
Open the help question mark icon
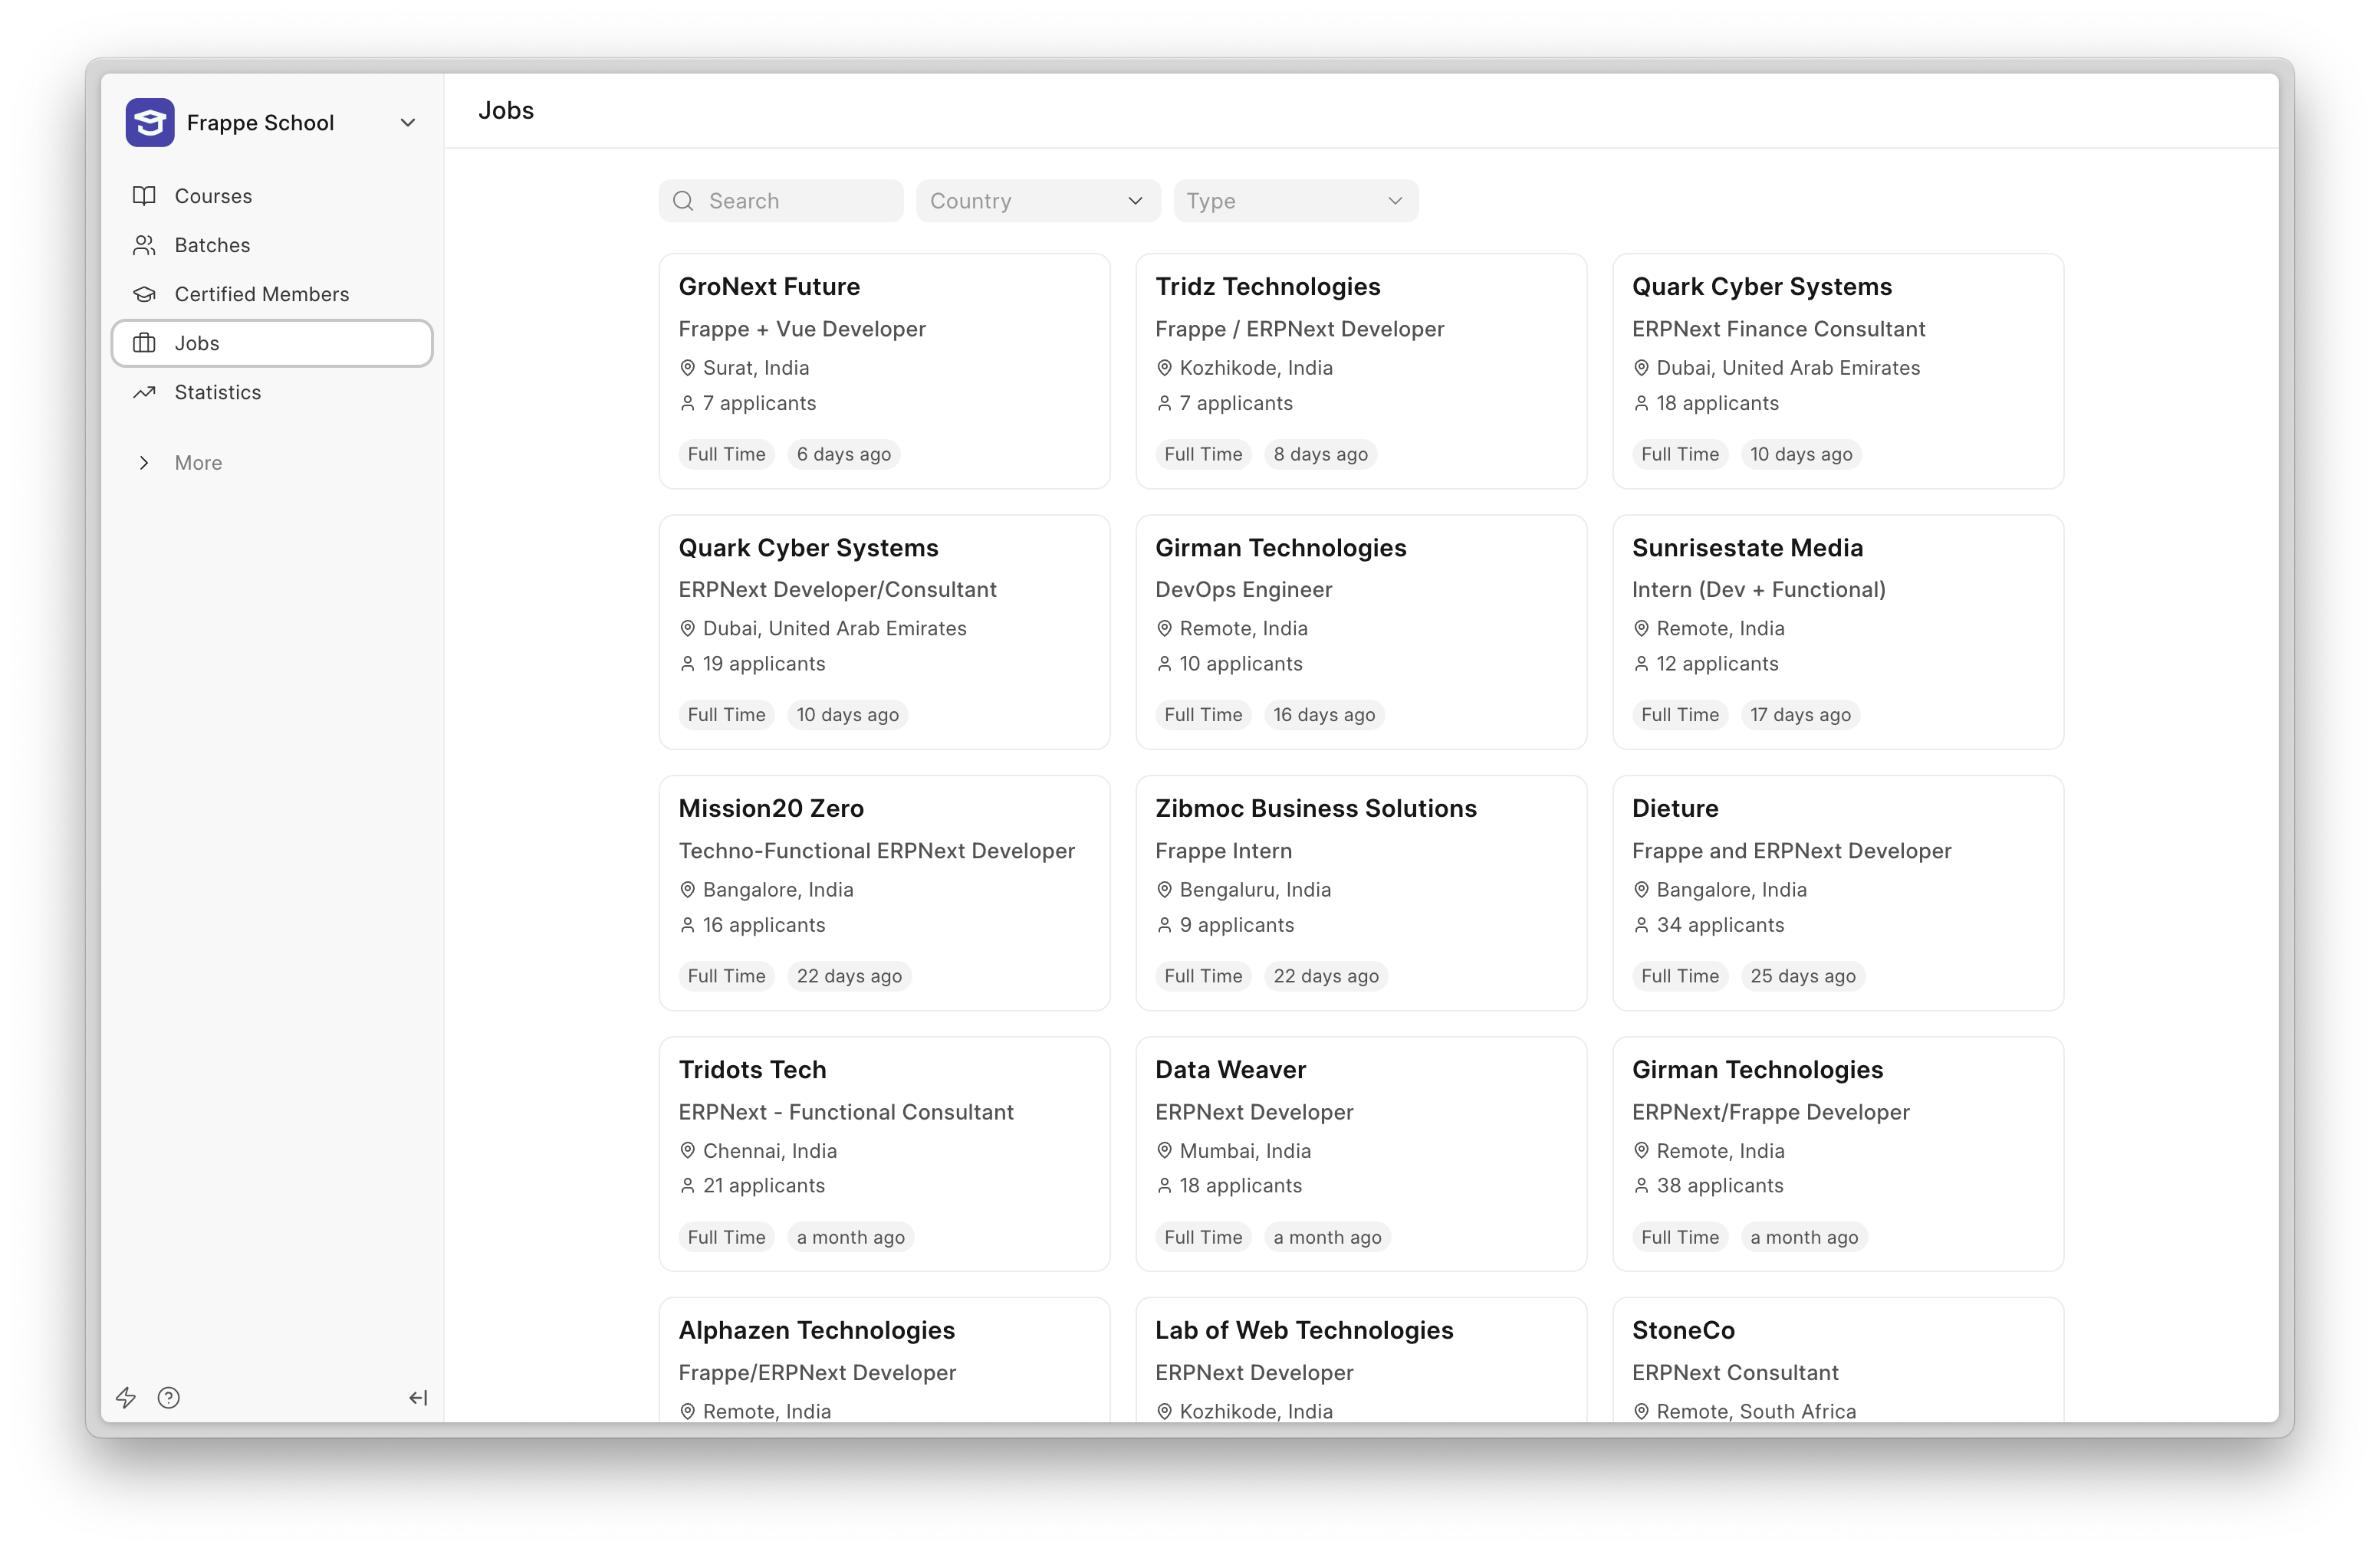click(x=169, y=1397)
